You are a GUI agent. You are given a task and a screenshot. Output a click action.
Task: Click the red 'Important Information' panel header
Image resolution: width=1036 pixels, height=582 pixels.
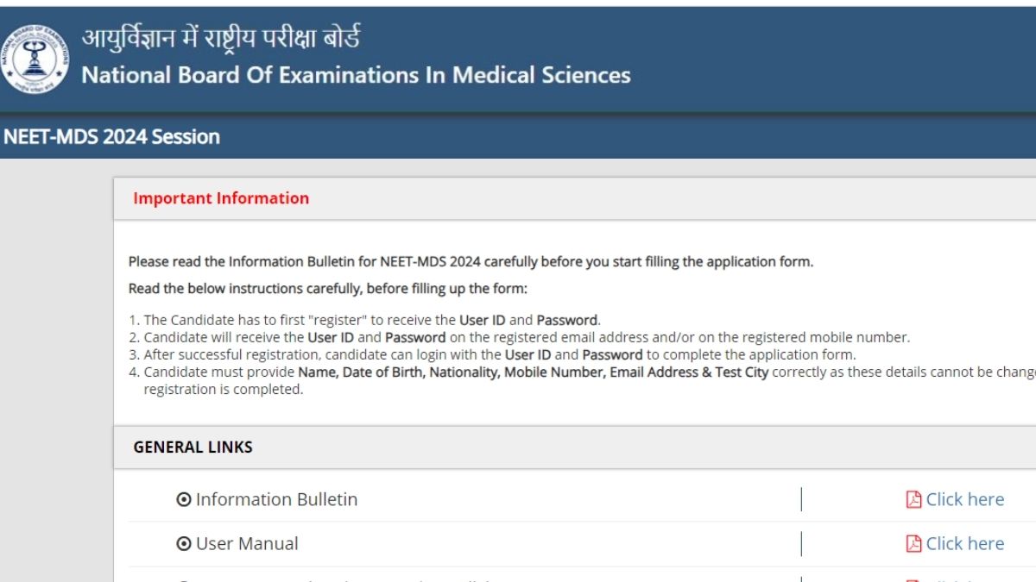(221, 198)
